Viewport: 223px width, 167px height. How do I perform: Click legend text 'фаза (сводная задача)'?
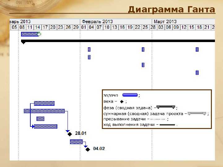coord(128,108)
